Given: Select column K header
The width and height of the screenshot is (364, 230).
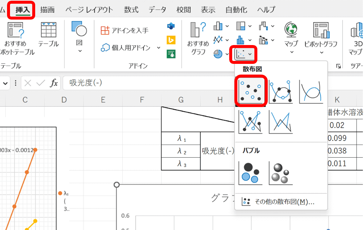Looking at the screenshot, I should (337, 100).
